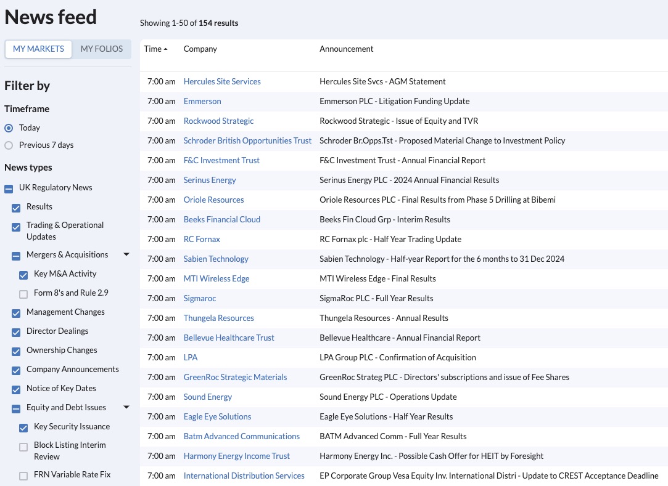The width and height of the screenshot is (668, 486).
Task: Uncheck Trading & Operational Updates checkbox
Action: [16, 227]
